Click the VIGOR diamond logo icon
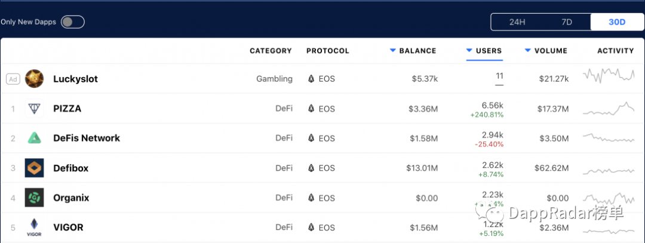 34,227
